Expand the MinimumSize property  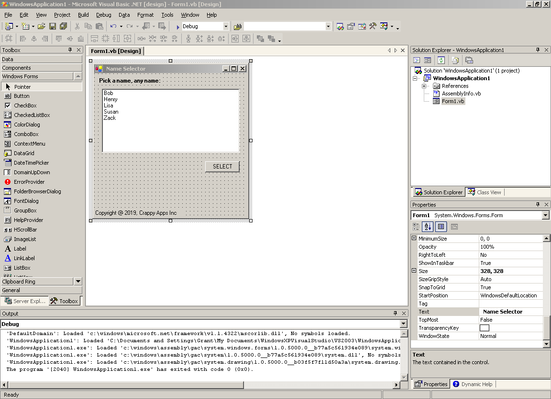(x=414, y=238)
